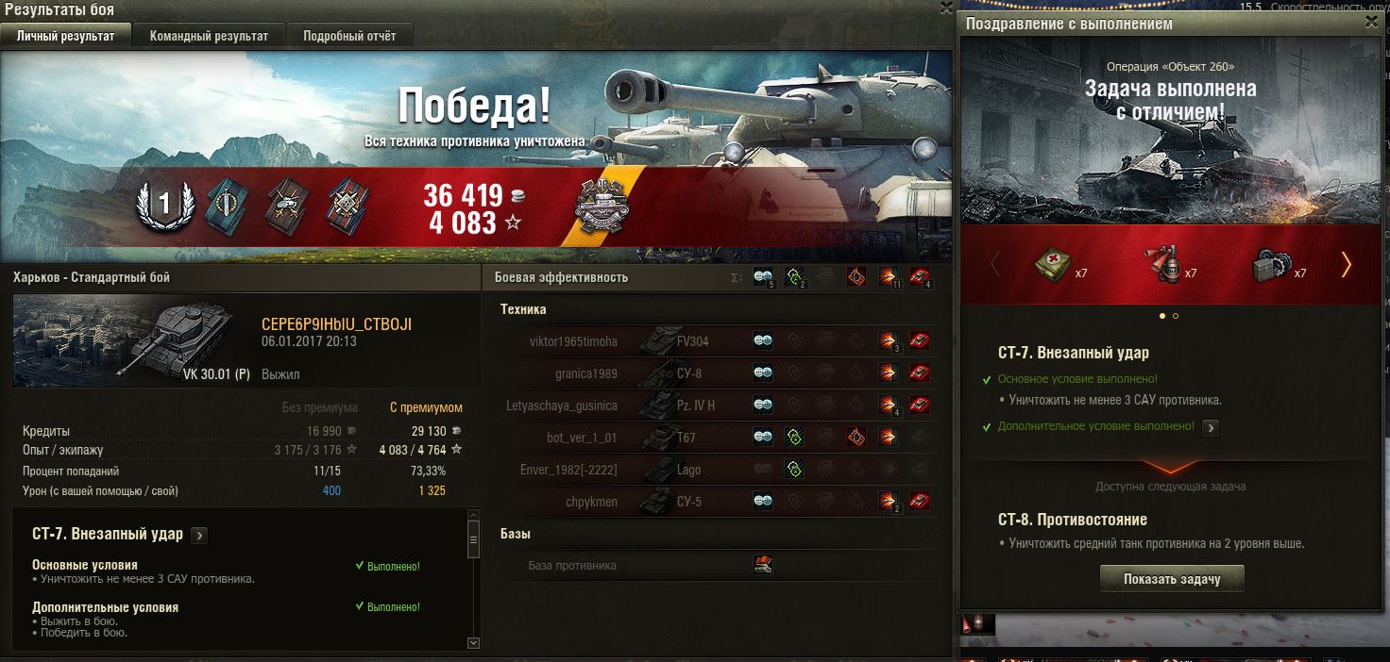Click the medical kit reward icon
1390x662 pixels.
[x=1051, y=265]
